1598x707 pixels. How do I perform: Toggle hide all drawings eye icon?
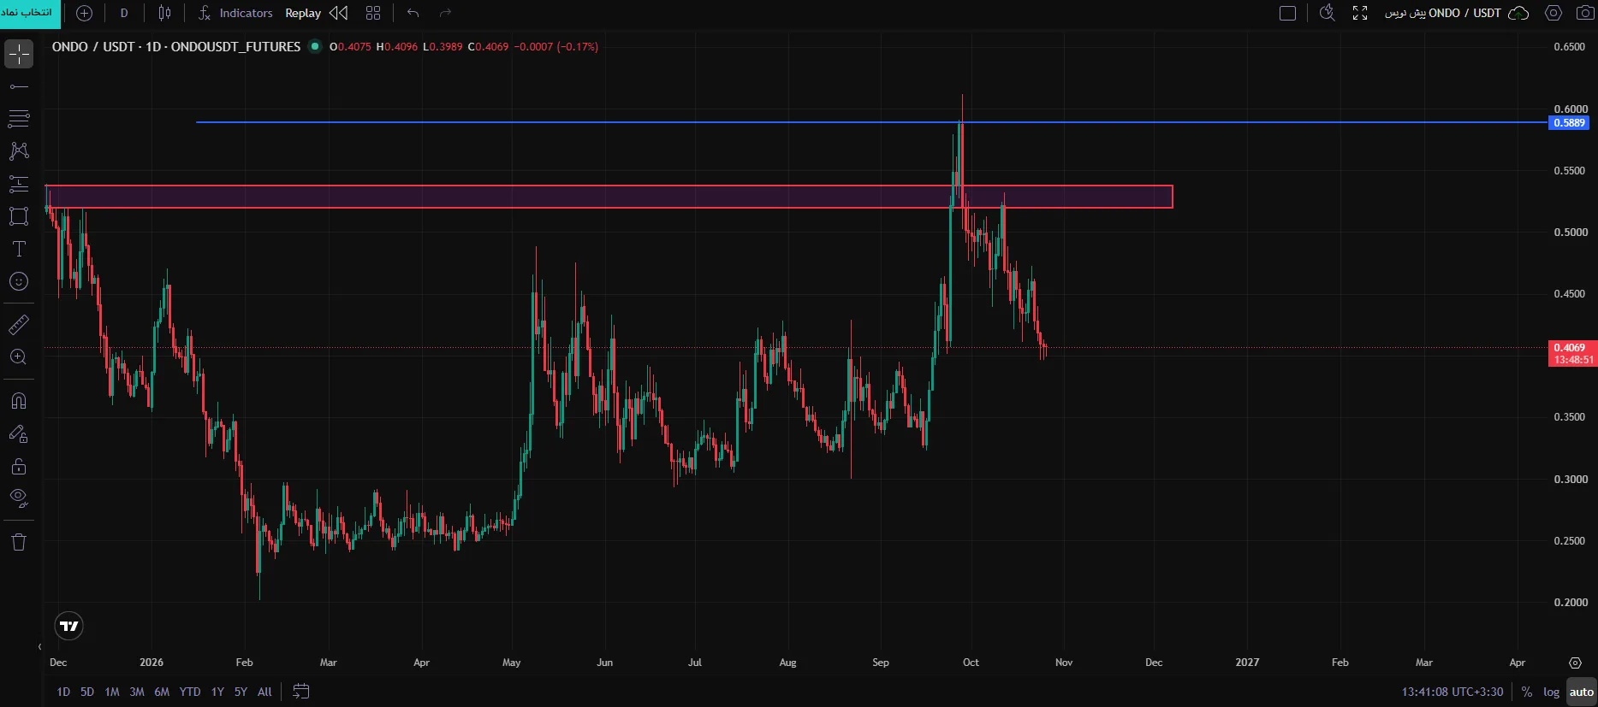[x=19, y=498]
